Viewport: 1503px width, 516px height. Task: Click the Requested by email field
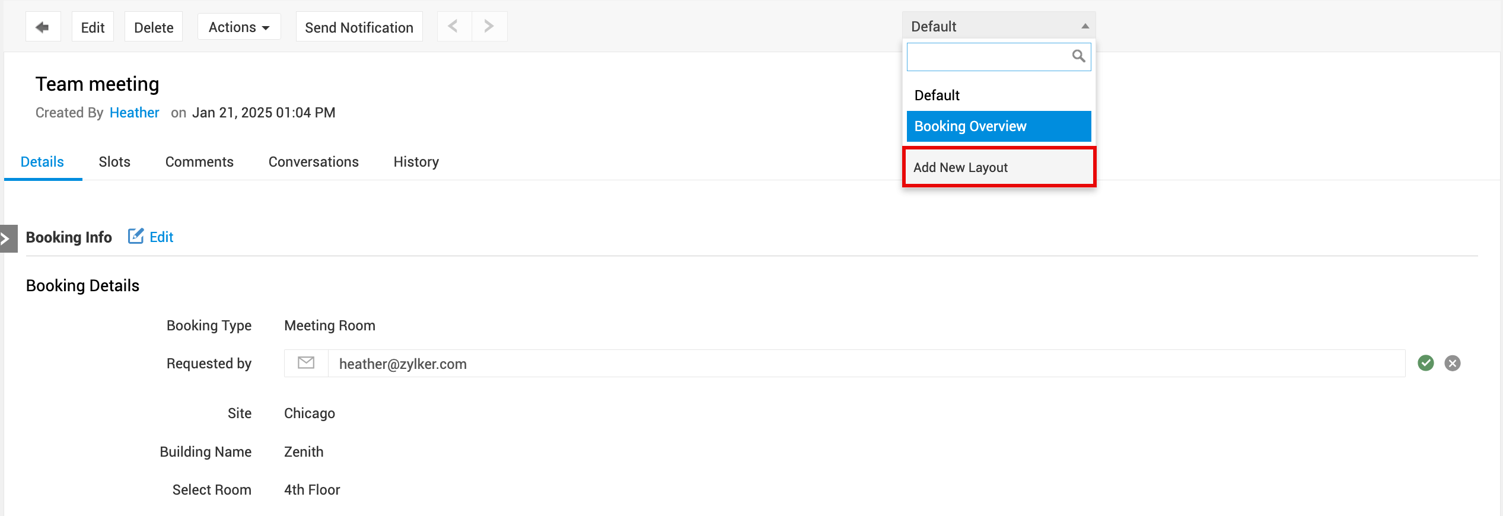tap(867, 364)
